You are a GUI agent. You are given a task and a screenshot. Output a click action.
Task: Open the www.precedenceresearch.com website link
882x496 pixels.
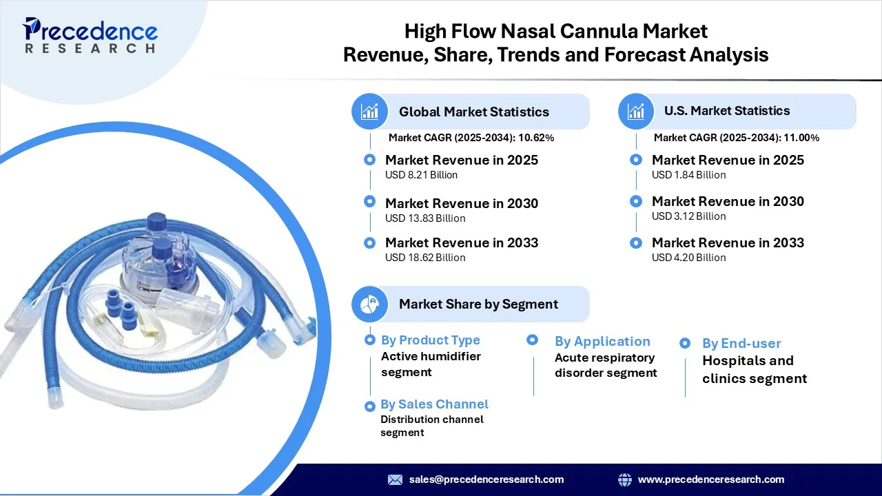pos(710,479)
